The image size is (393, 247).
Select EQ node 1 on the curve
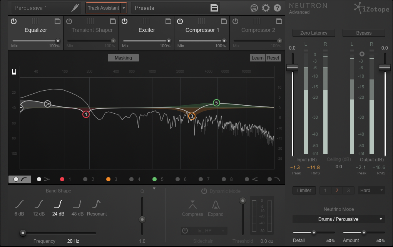[x=86, y=114]
